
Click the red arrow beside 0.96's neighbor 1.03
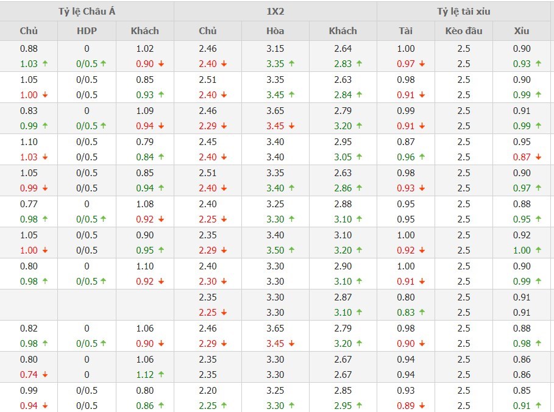click(x=44, y=157)
